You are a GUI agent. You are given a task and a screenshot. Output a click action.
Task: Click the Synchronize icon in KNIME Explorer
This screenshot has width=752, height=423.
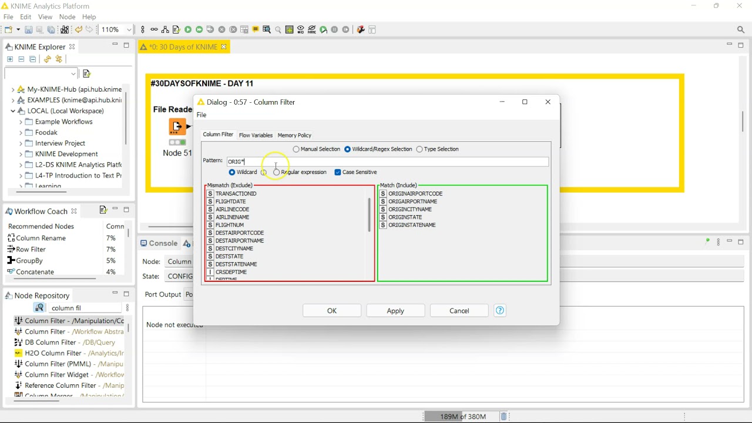[58, 59]
